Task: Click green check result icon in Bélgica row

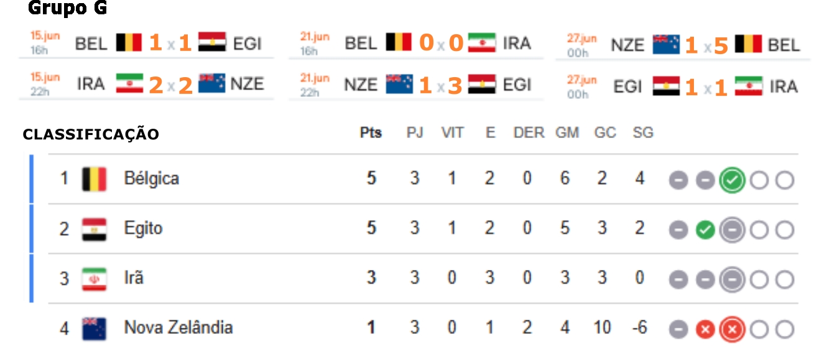Action: click(x=732, y=181)
